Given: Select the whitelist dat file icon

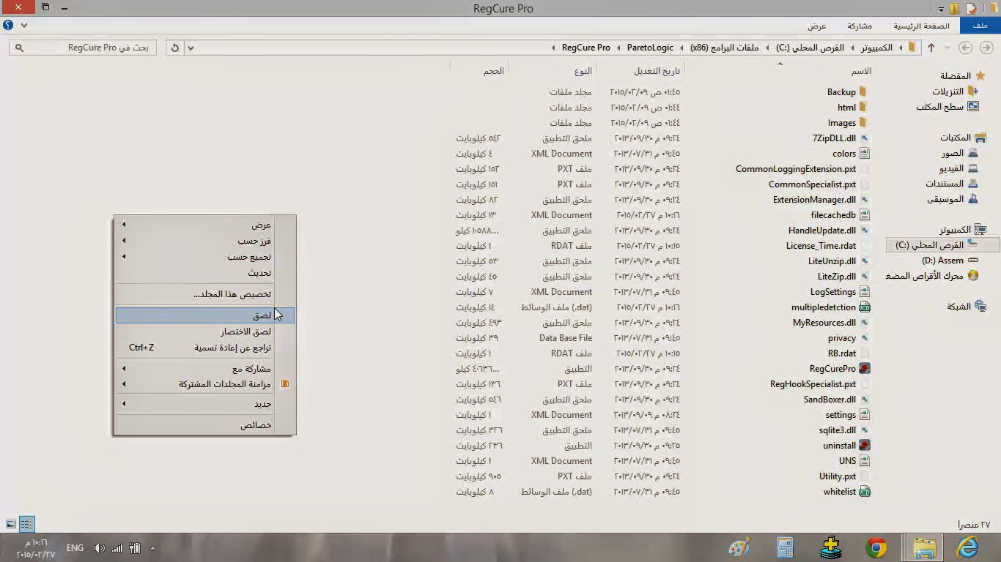Looking at the screenshot, I should 865,492.
